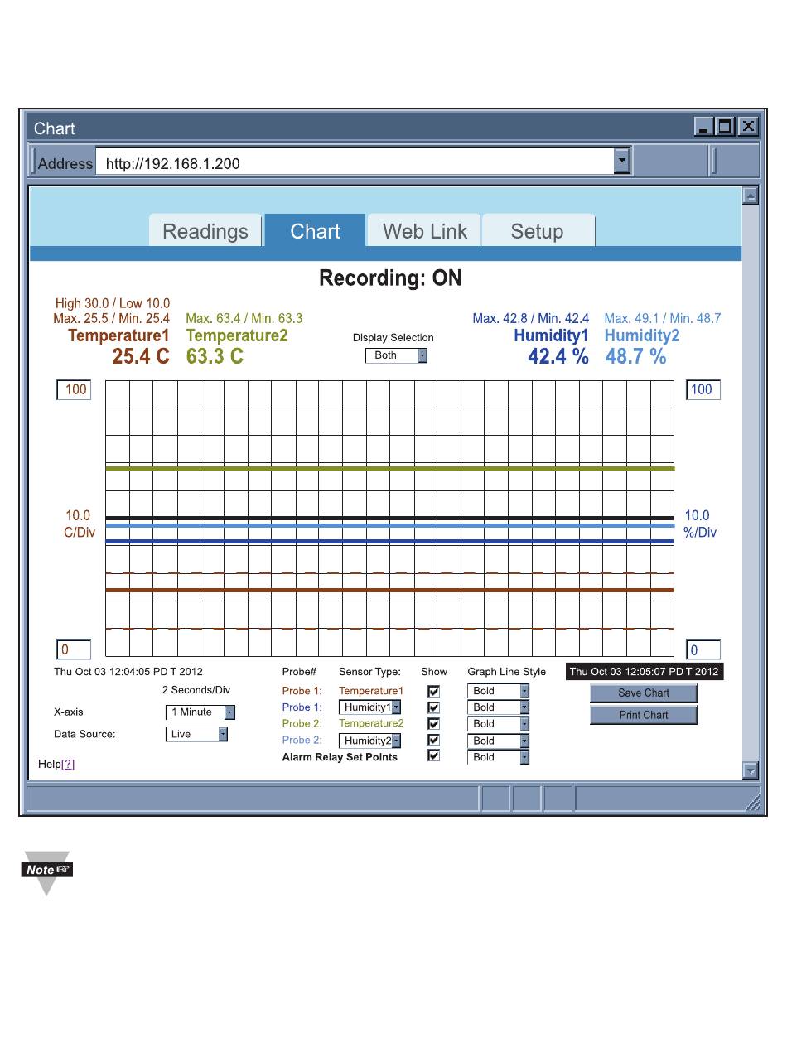Click the right axis maximum field showing 100
This screenshot has width=787, height=1062.
[703, 389]
